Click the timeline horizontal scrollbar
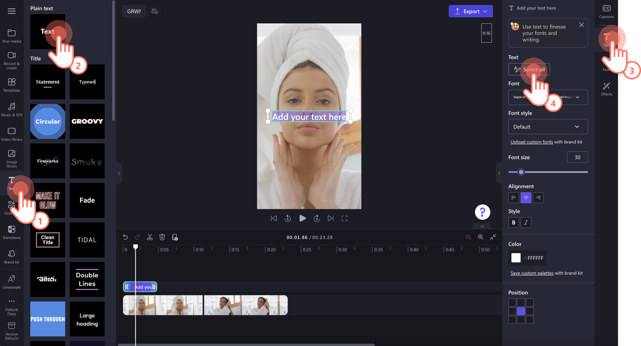The height and width of the screenshot is (346, 641). pos(246,344)
